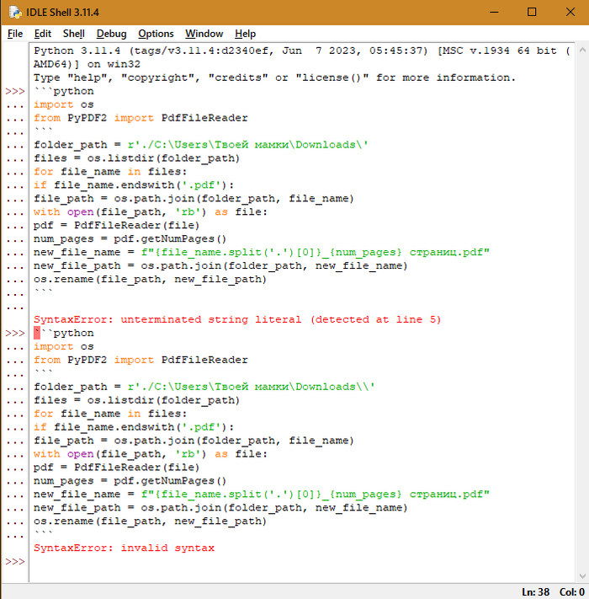
Task: Click the 'AMD64)] on win32' line
Action: [87, 64]
